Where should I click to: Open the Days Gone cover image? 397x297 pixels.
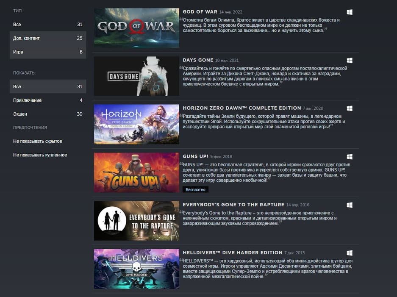click(x=136, y=76)
